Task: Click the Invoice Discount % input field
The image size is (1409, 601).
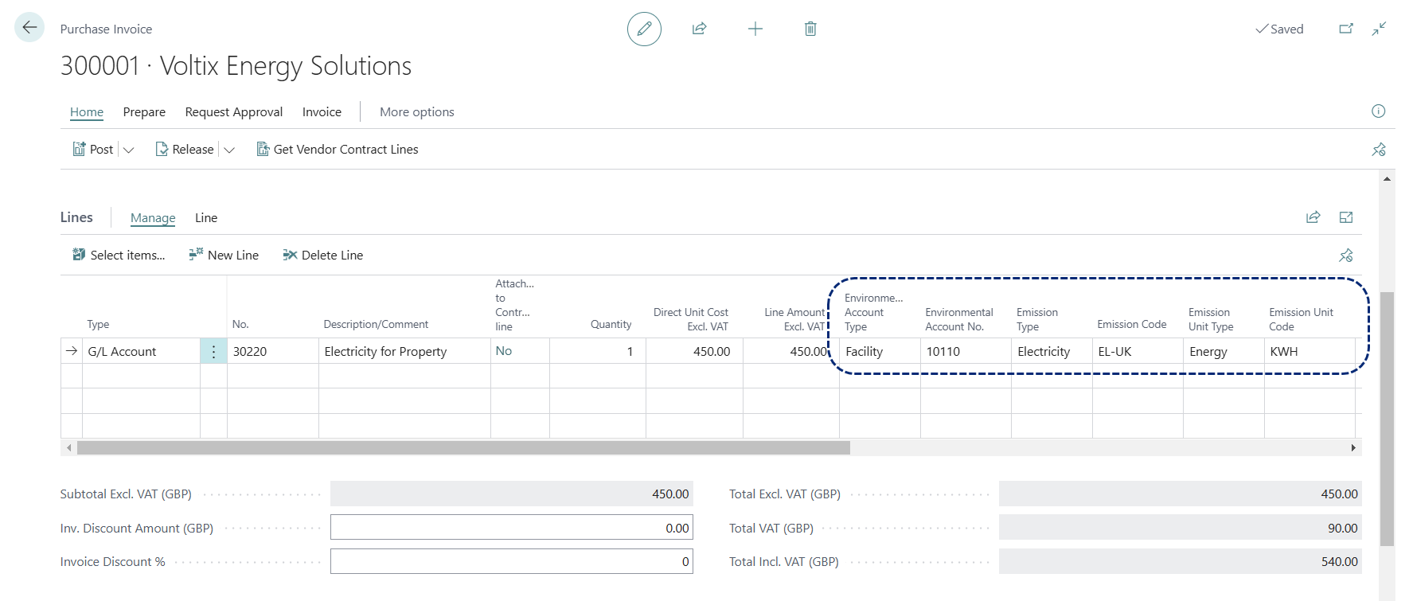Action: tap(511, 561)
